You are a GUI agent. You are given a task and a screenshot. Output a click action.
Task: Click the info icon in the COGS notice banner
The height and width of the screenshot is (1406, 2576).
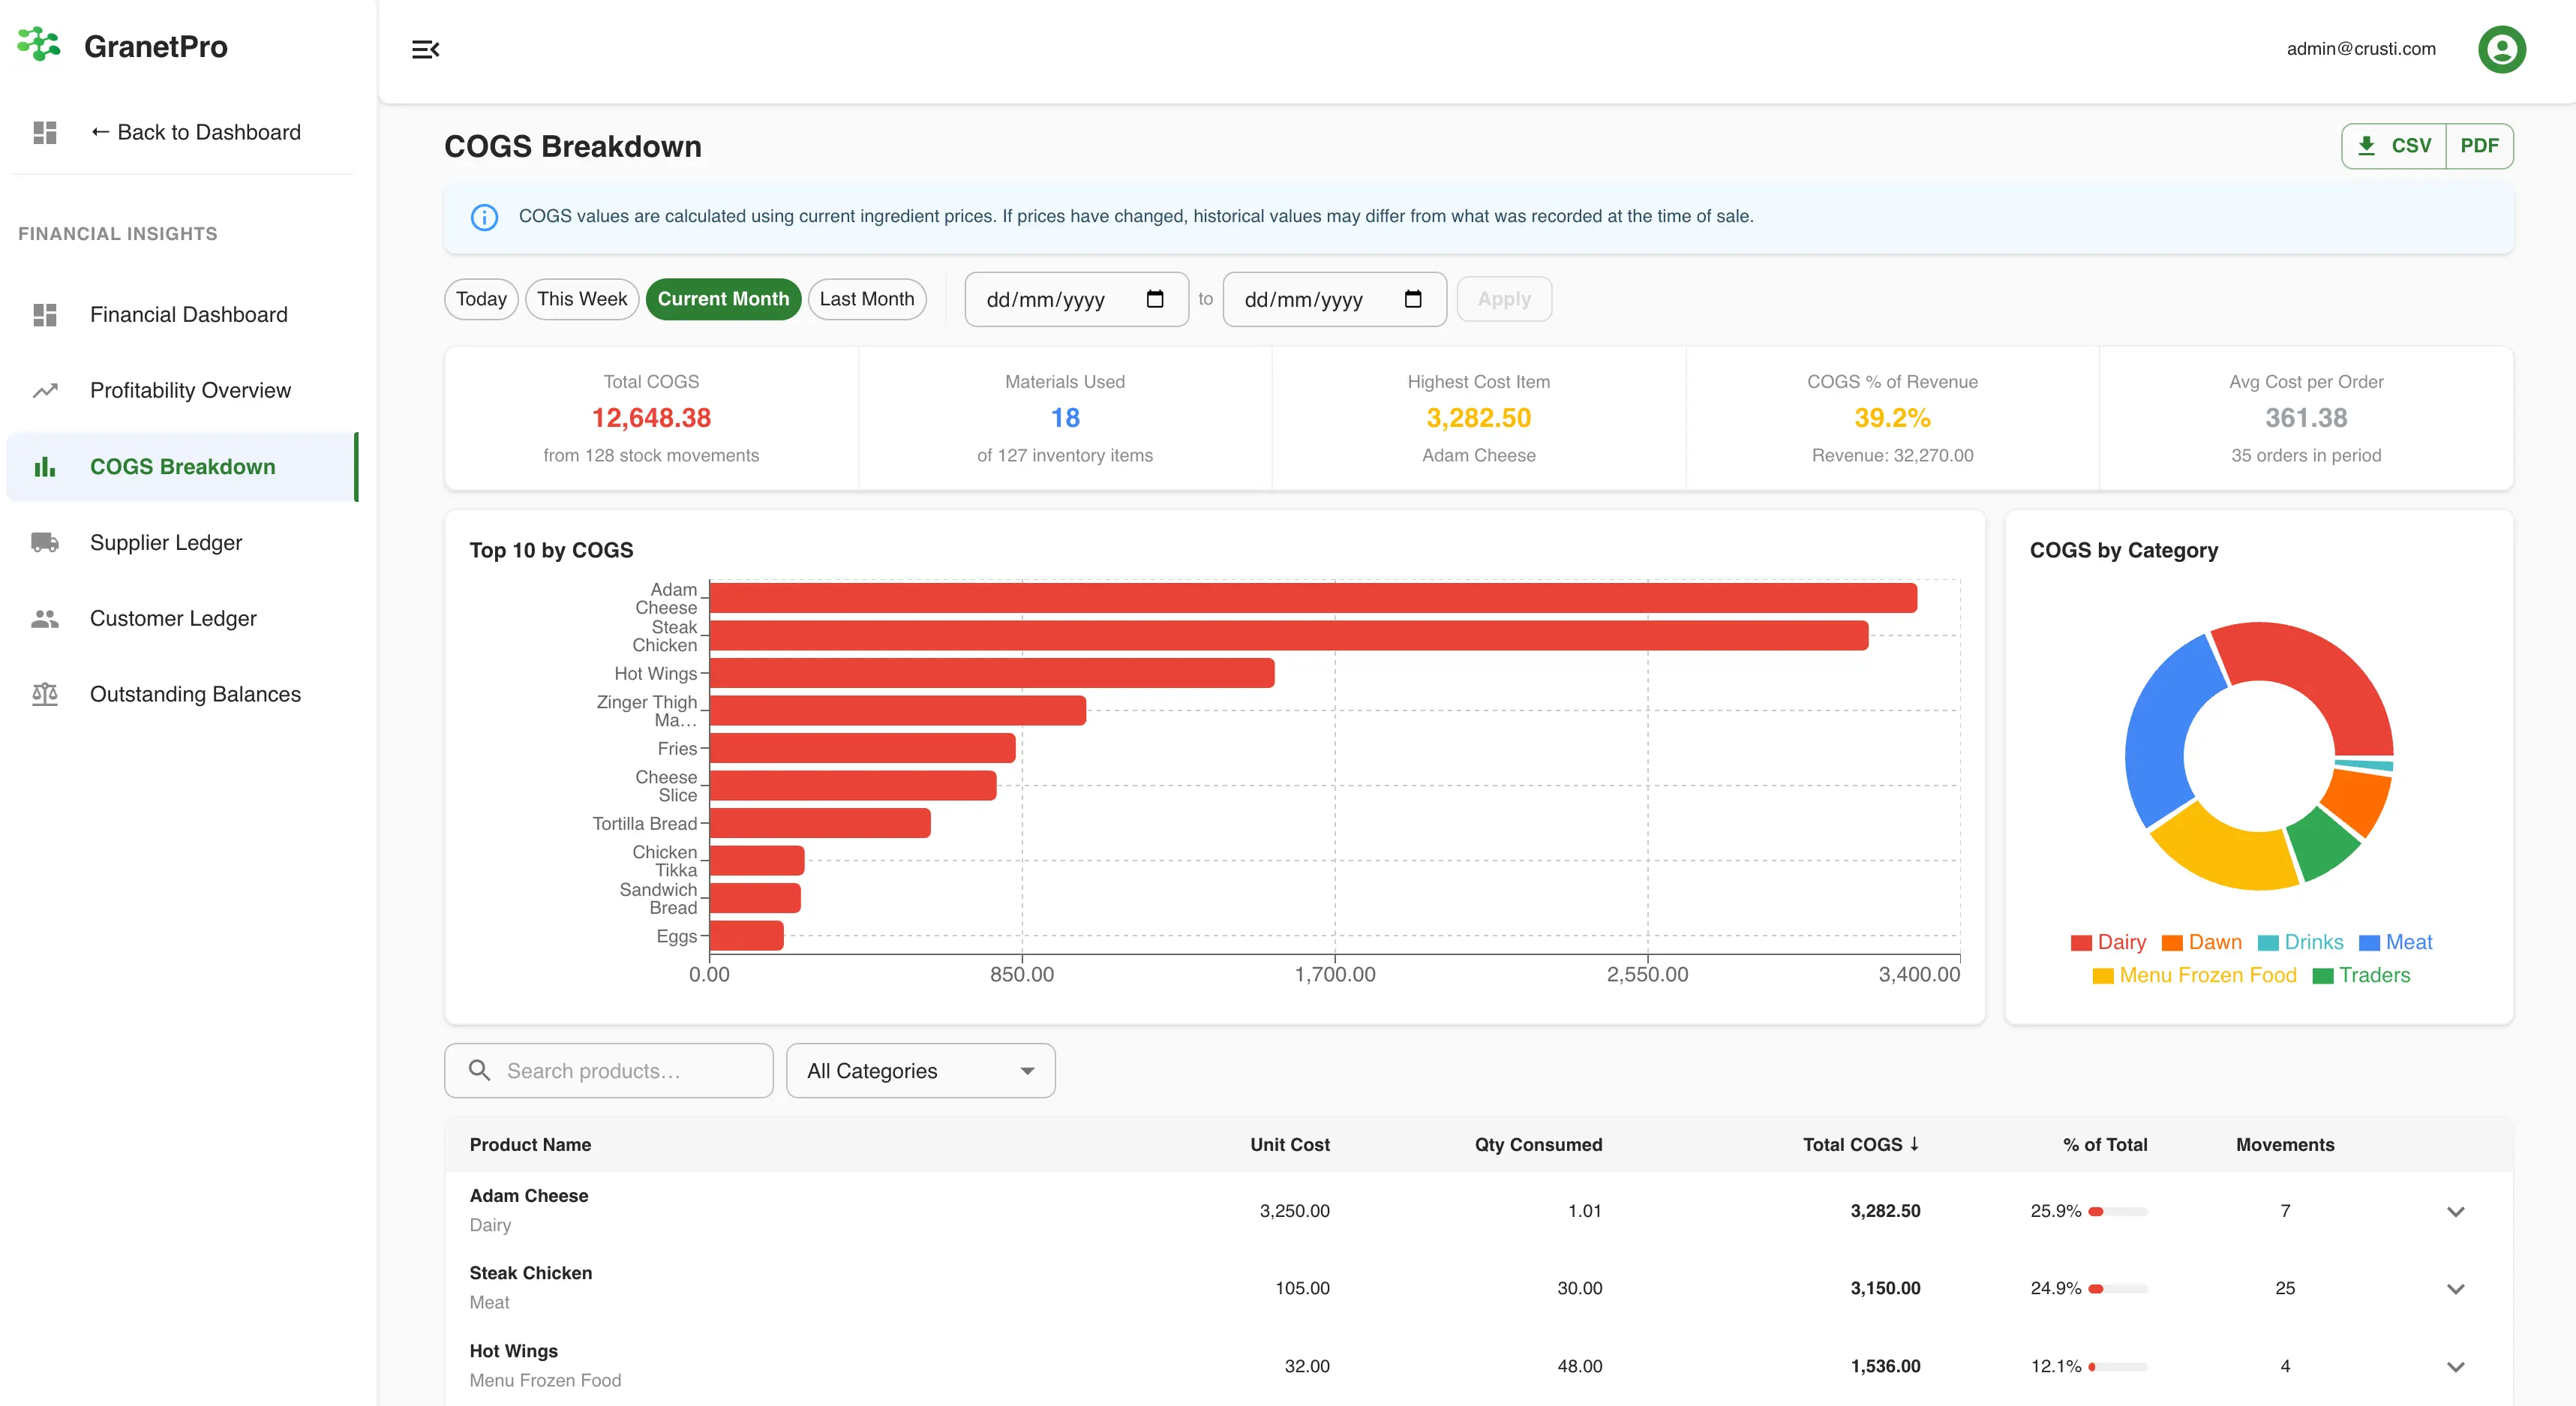tap(484, 216)
